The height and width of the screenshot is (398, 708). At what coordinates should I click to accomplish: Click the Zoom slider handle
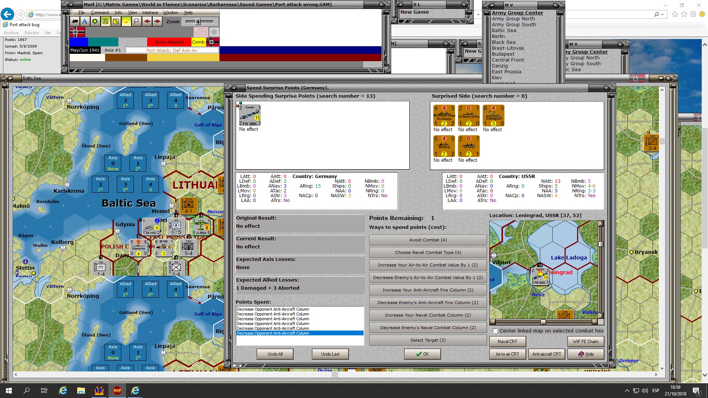coord(198,22)
